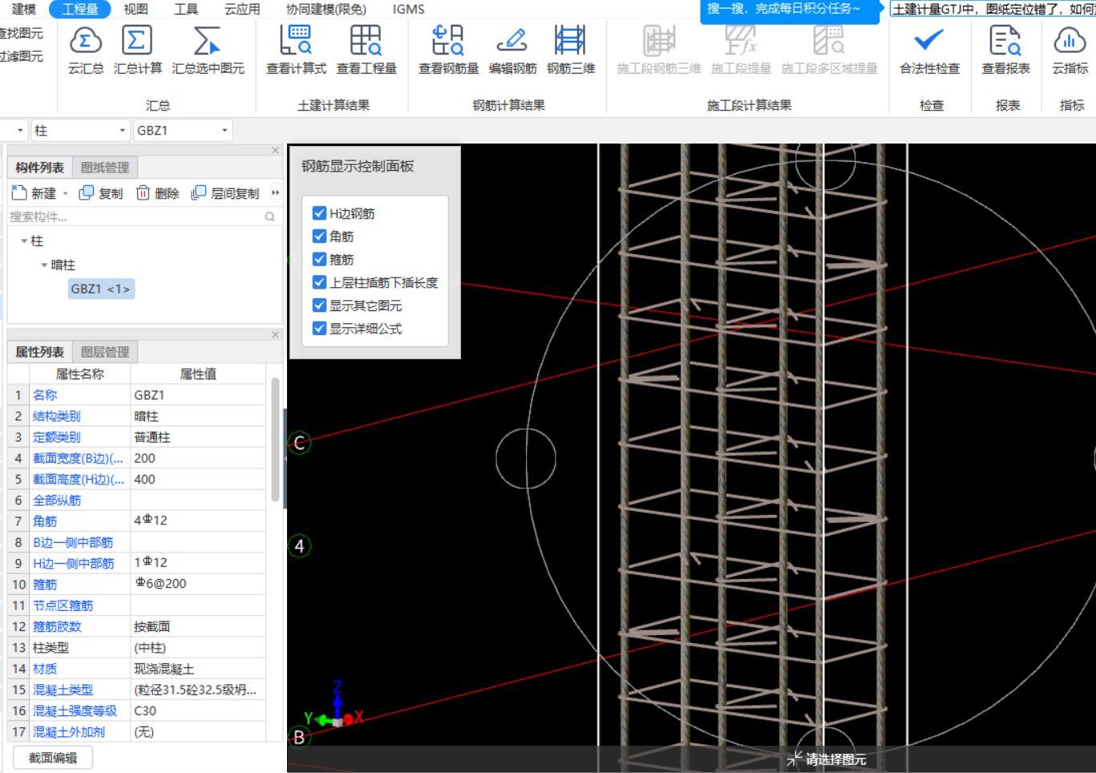Open the 协同建模(限免) tab
The width and height of the screenshot is (1096, 773).
point(326,9)
